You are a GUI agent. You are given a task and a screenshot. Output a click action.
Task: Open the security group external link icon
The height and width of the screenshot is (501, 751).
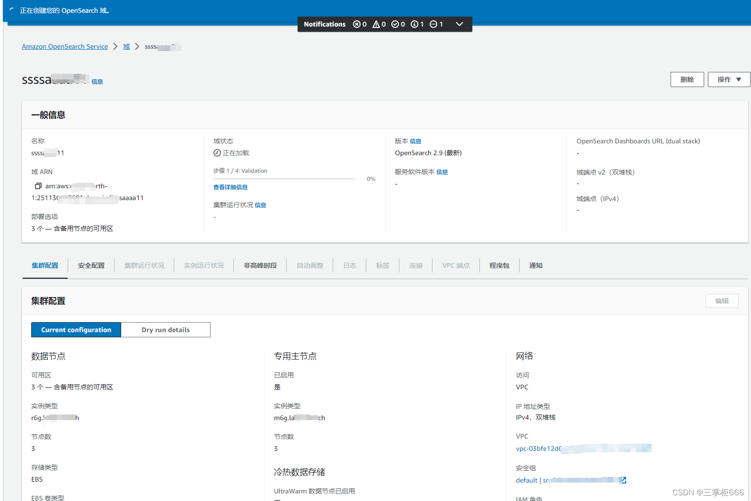[623, 480]
